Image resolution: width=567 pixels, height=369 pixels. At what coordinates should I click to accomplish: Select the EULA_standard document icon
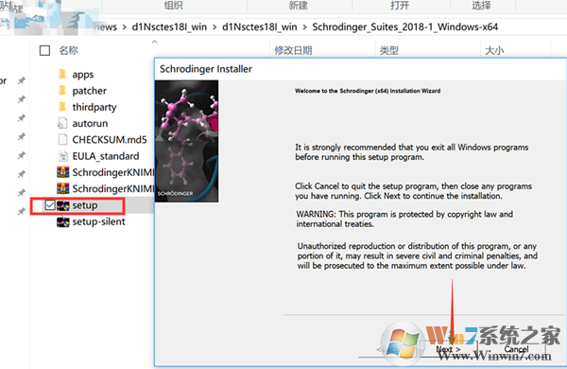62,156
